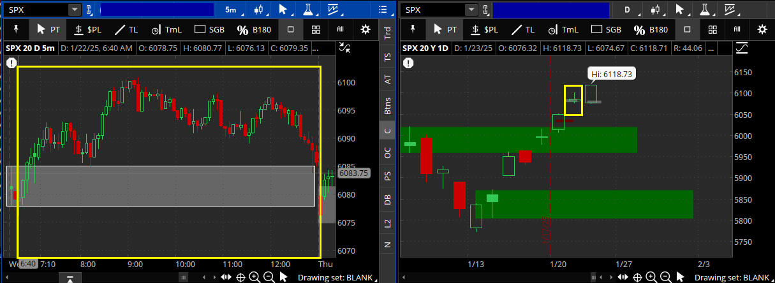Screen dimensions: 775x283
Task: Click the All button in left toolbar
Action: click(x=340, y=29)
